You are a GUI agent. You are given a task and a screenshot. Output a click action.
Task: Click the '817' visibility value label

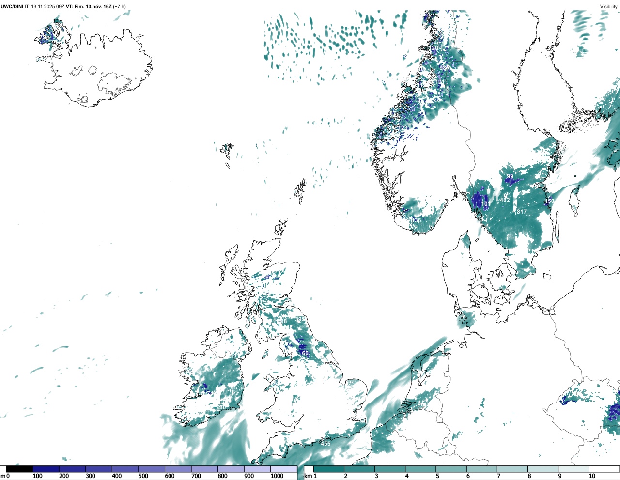click(x=522, y=212)
